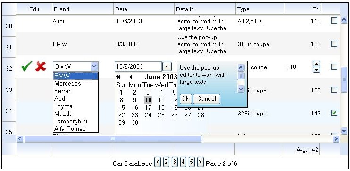Click pop-up editor scroll up arrow

pyautogui.click(x=241, y=67)
